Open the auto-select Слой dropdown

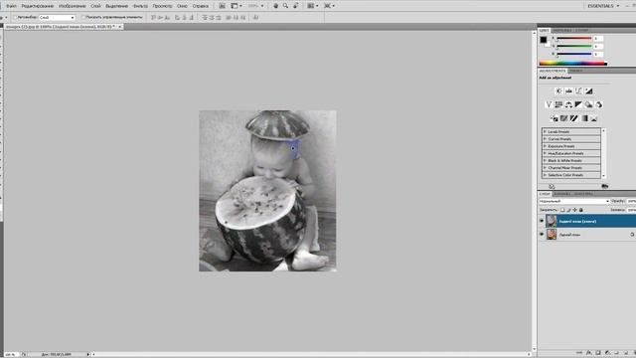tap(57, 18)
